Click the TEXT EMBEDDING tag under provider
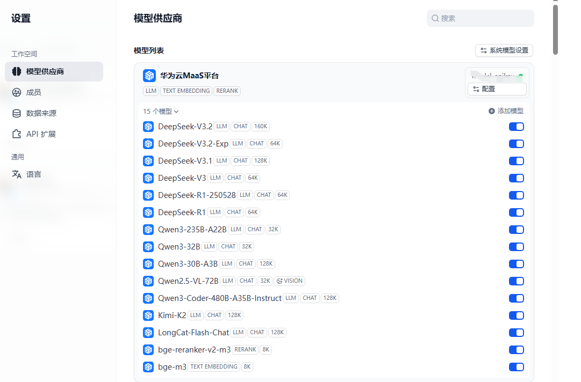 pos(186,91)
